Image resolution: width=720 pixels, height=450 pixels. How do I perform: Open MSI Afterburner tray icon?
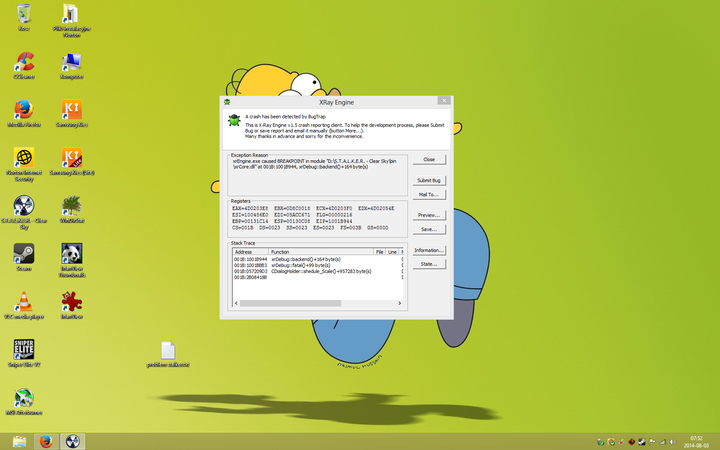(621, 442)
